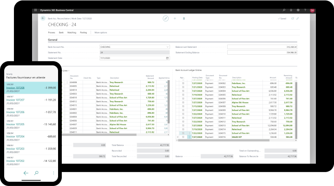
Task: Expand the Bank Account No. dropdown
Action: click(x=167, y=47)
